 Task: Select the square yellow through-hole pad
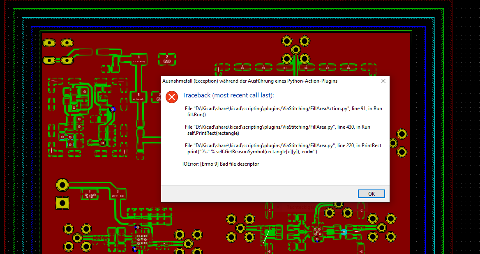62,203
